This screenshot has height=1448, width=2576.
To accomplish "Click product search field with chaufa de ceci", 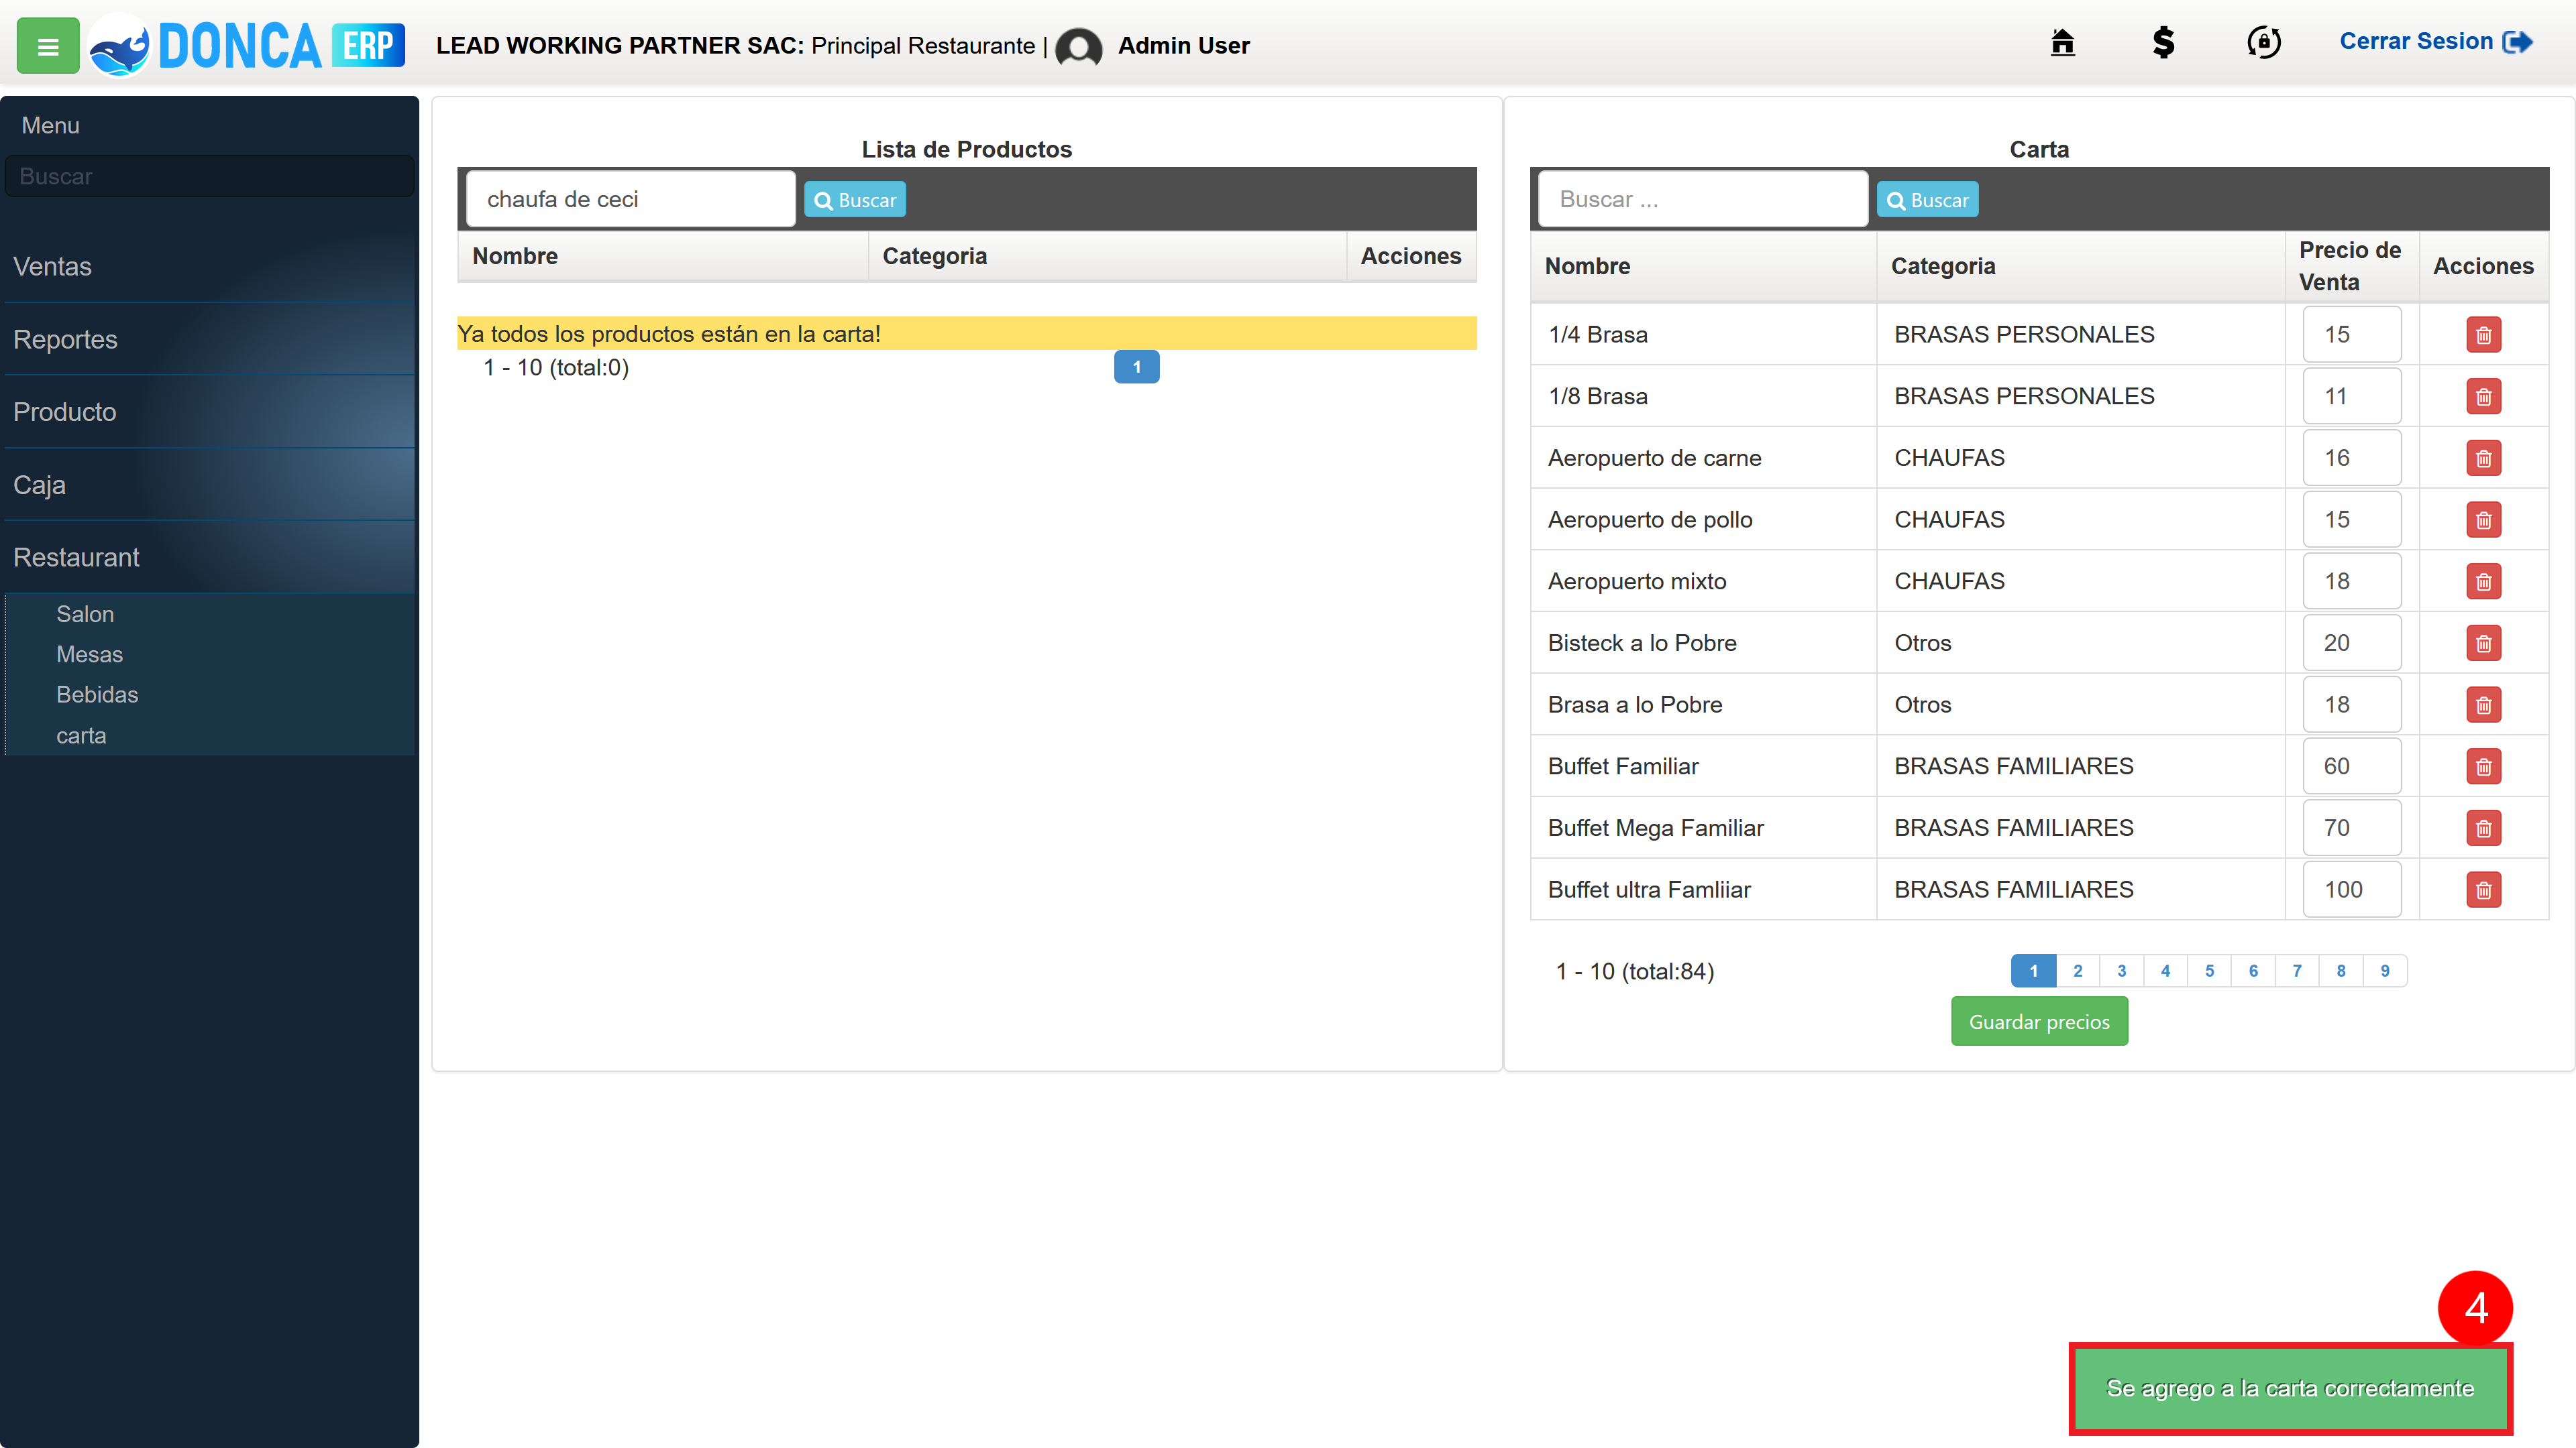I will [x=631, y=199].
